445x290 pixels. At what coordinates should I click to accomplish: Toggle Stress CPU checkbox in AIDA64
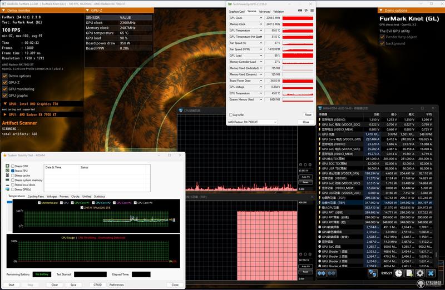click(x=13, y=166)
